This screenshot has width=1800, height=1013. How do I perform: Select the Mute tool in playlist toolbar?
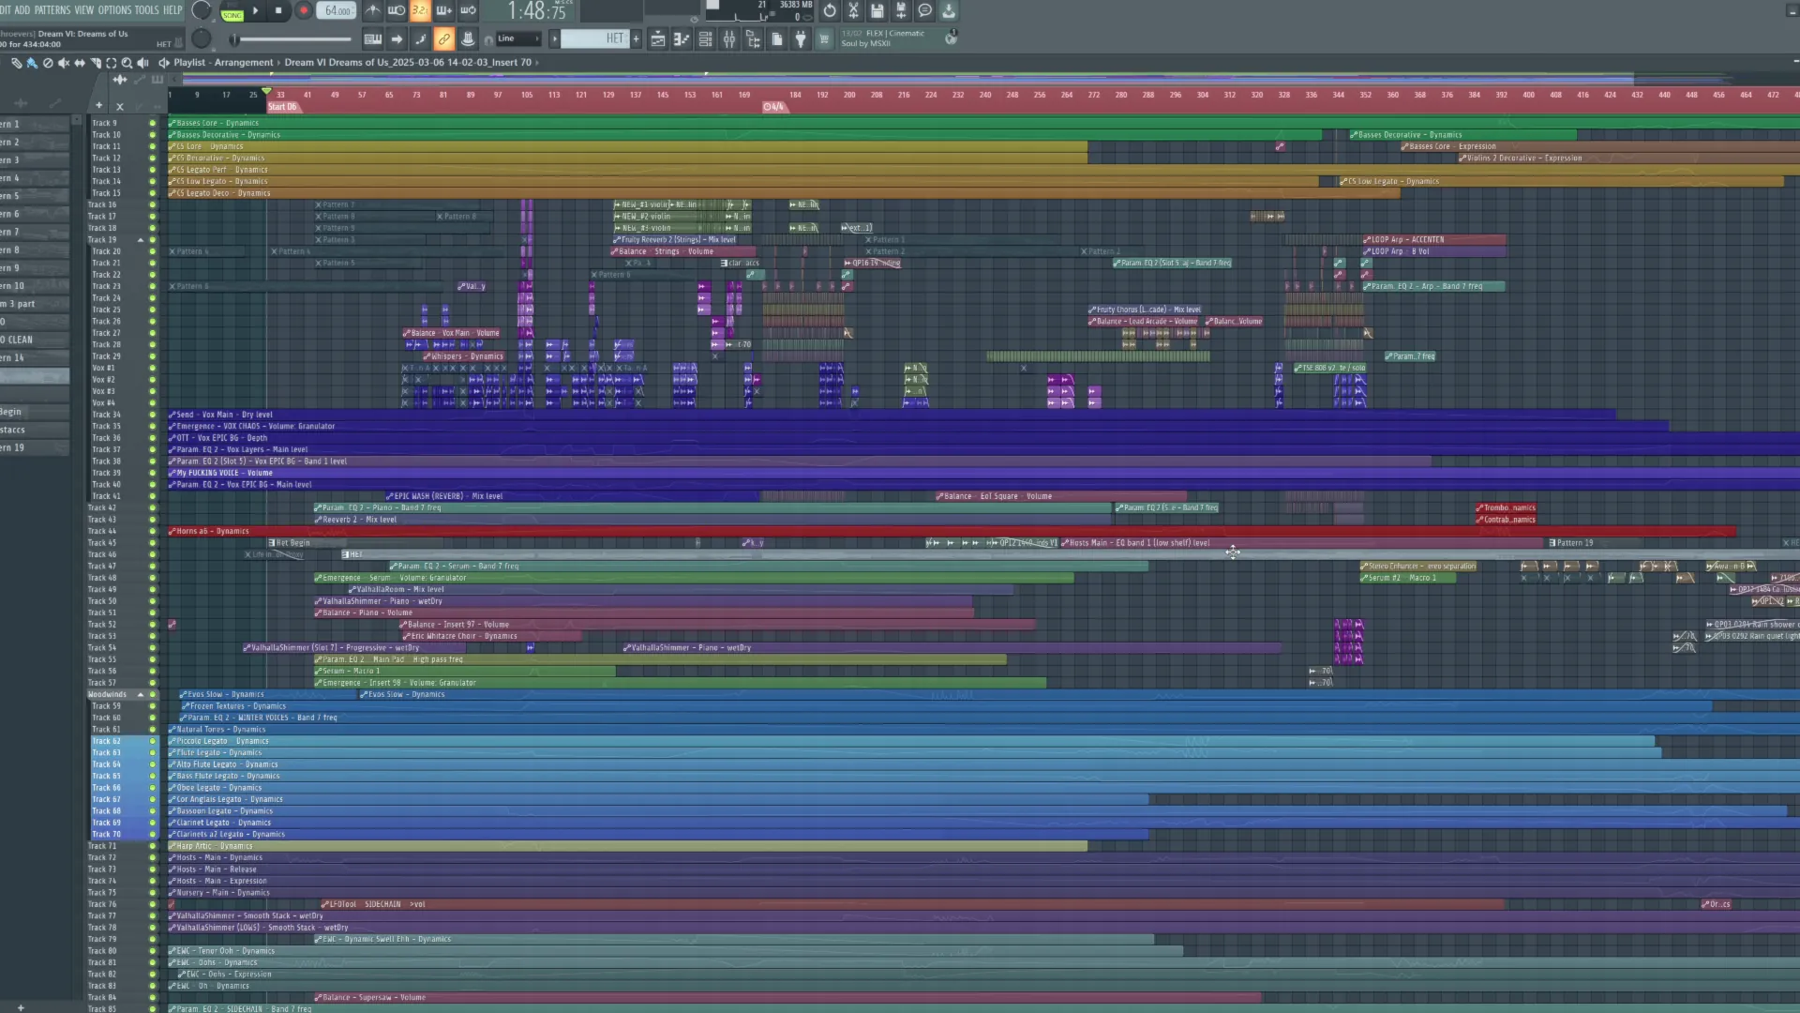tap(64, 63)
